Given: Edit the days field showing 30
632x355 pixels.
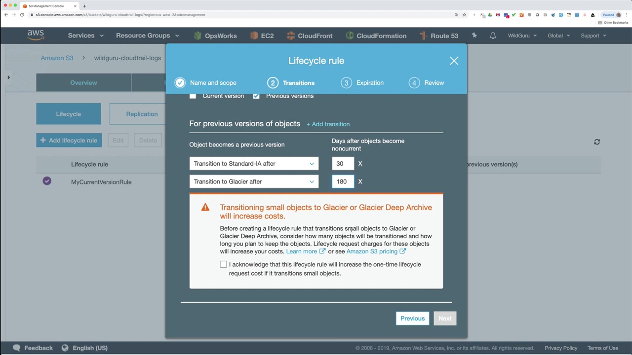Looking at the screenshot, I should pyautogui.click(x=343, y=164).
